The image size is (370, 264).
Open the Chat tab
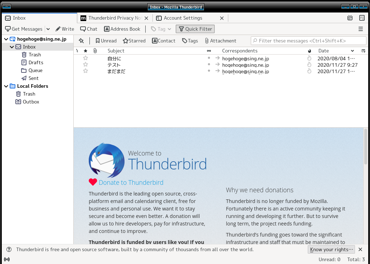pyautogui.click(x=89, y=29)
